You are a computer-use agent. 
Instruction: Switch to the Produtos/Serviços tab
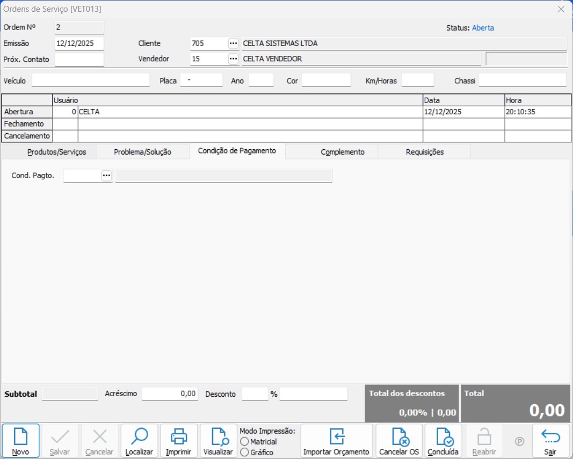coord(56,152)
